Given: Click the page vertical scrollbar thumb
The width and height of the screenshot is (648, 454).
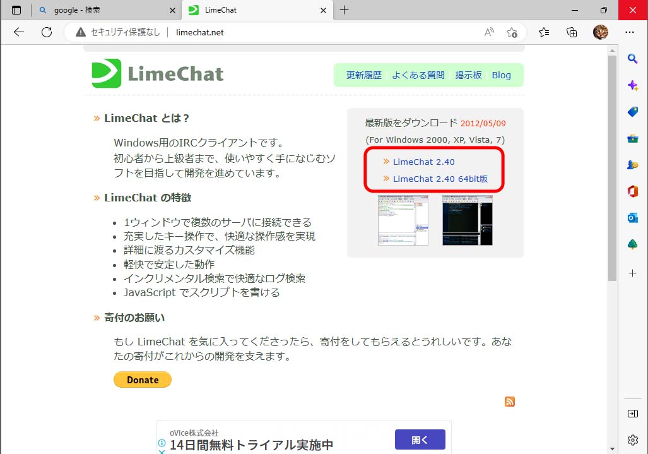Looking at the screenshot, I should (x=612, y=167).
